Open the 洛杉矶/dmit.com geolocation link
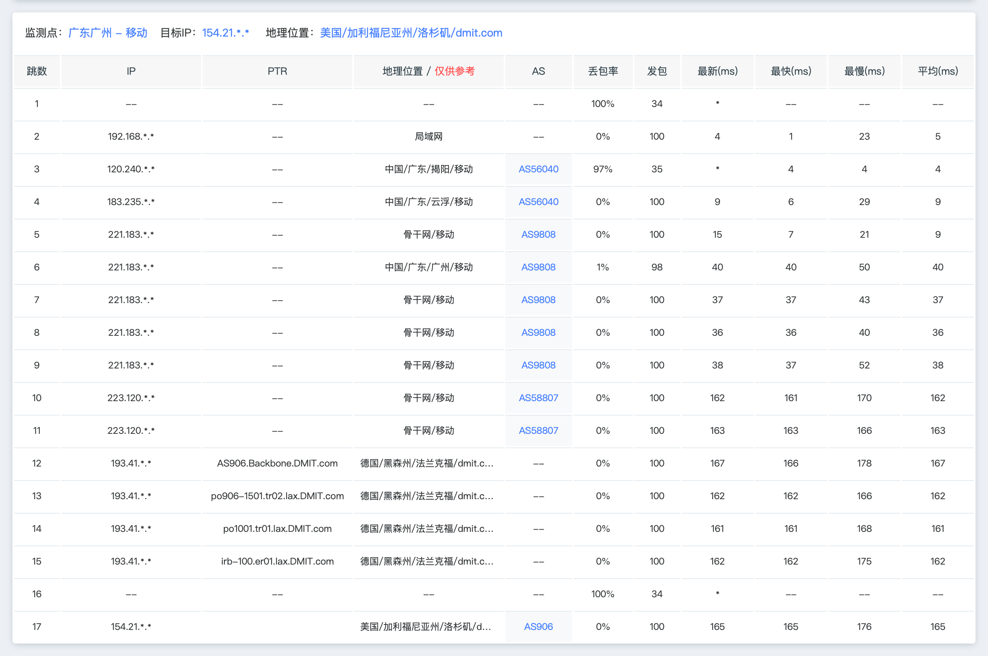This screenshot has height=656, width=988. point(410,33)
